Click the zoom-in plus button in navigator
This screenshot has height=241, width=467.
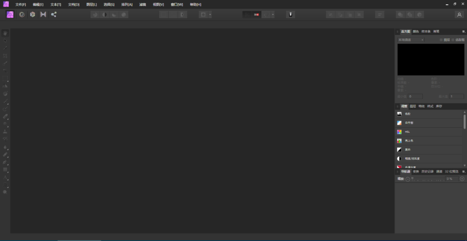coord(462,179)
